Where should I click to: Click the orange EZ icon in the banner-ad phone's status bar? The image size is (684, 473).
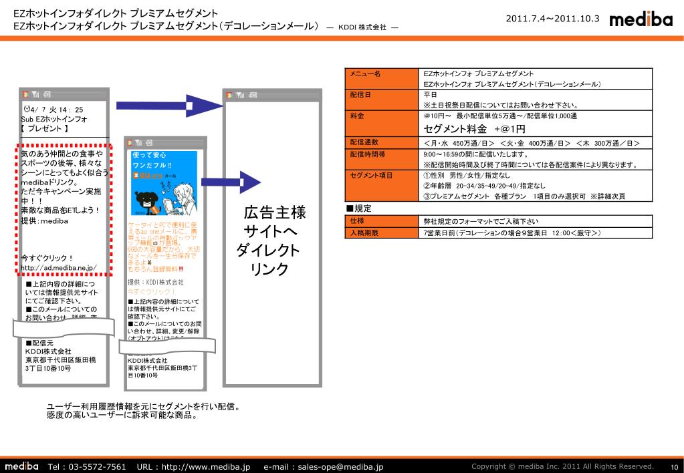point(130,142)
